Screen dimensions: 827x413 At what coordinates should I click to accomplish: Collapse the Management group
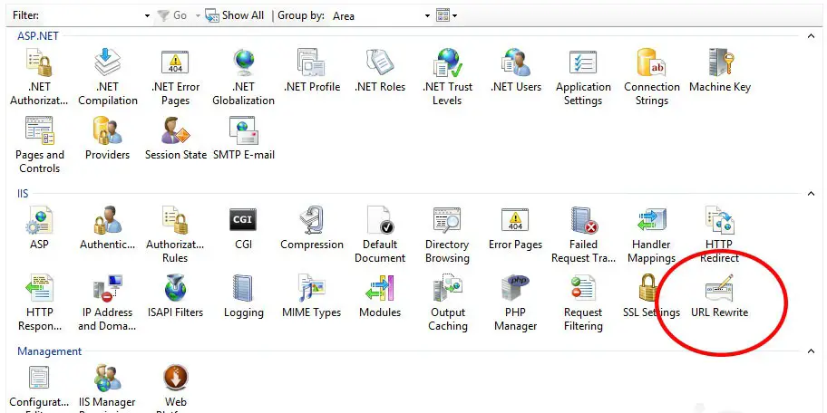pyautogui.click(x=811, y=351)
